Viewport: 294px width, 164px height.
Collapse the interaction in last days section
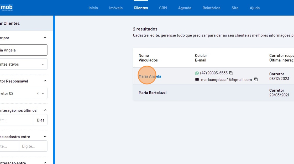pos(45,110)
